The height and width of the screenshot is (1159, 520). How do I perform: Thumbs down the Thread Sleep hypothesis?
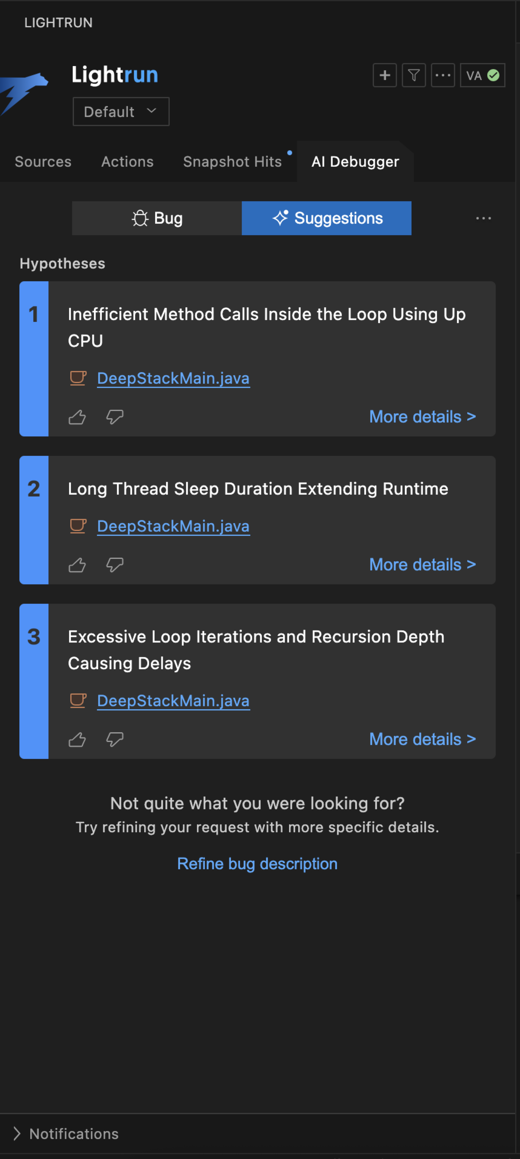point(115,565)
